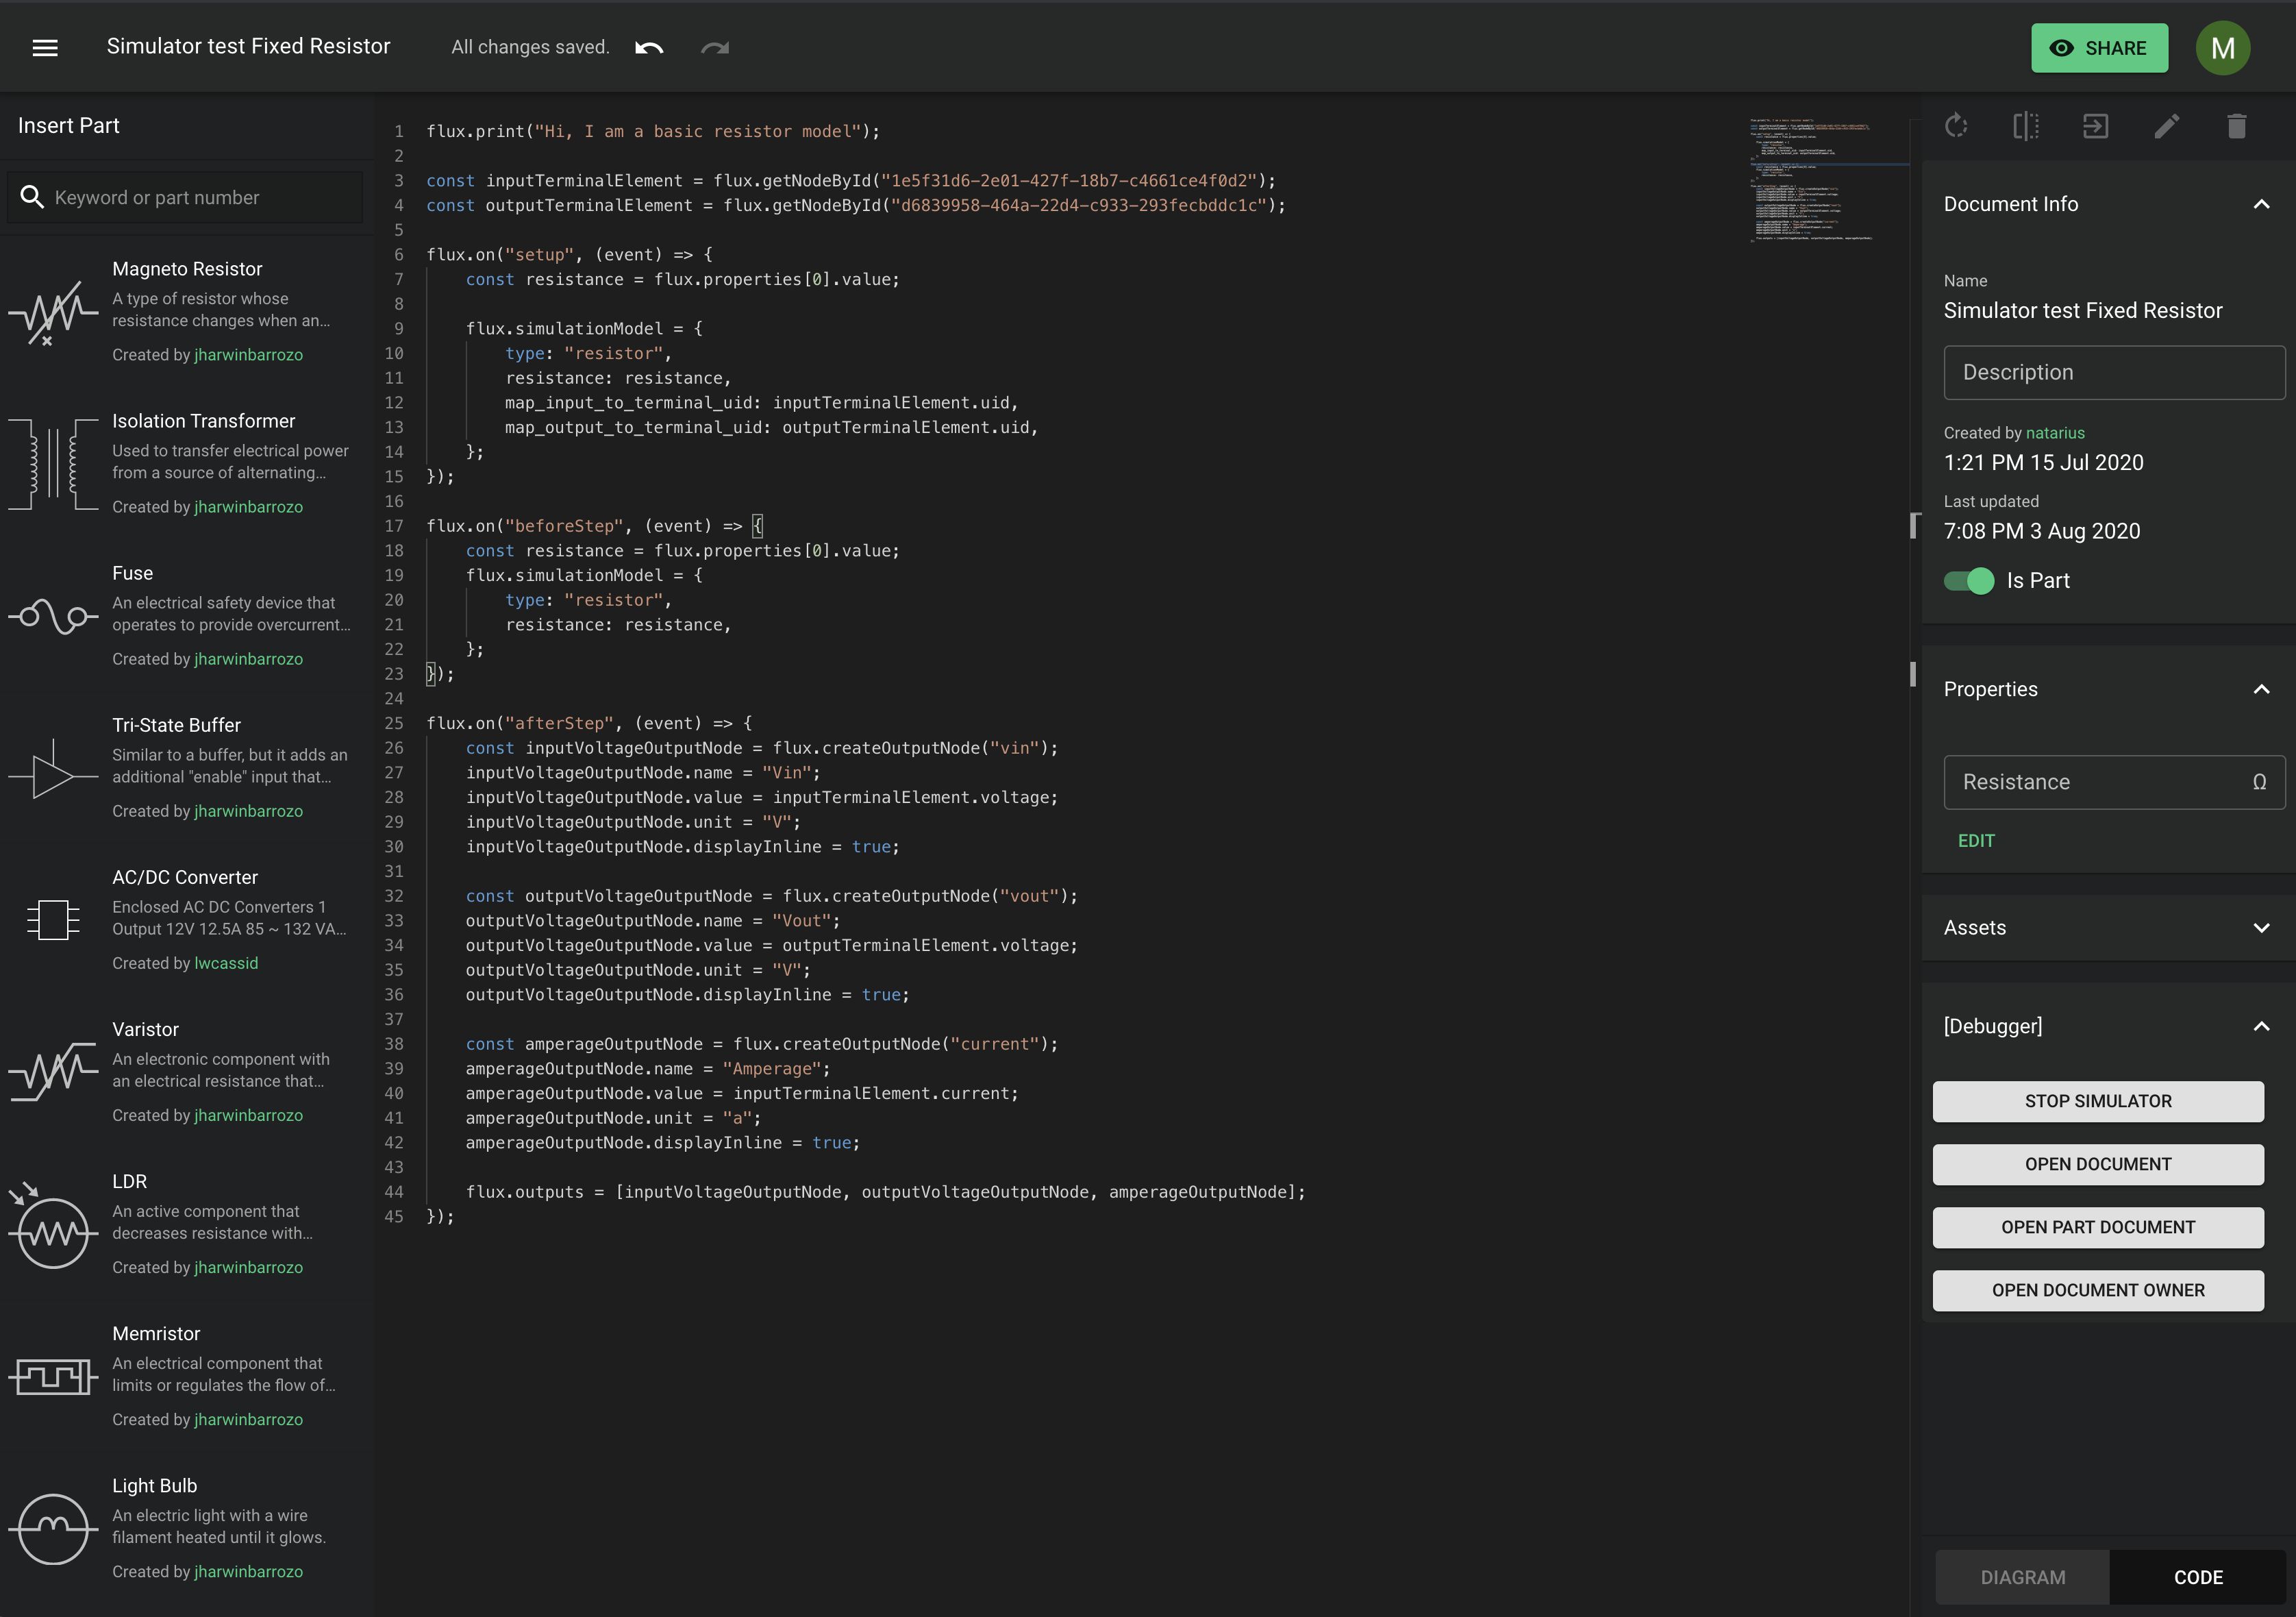
Task: Select the Light Bulb symbol icon
Action: tap(53, 1529)
